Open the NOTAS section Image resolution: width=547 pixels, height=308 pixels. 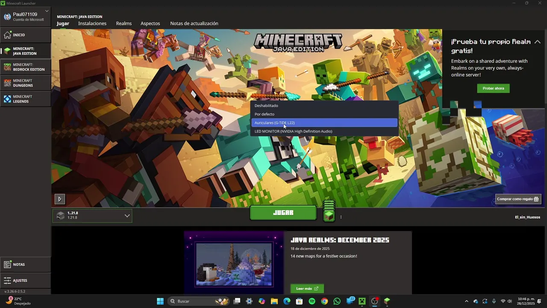point(26,264)
